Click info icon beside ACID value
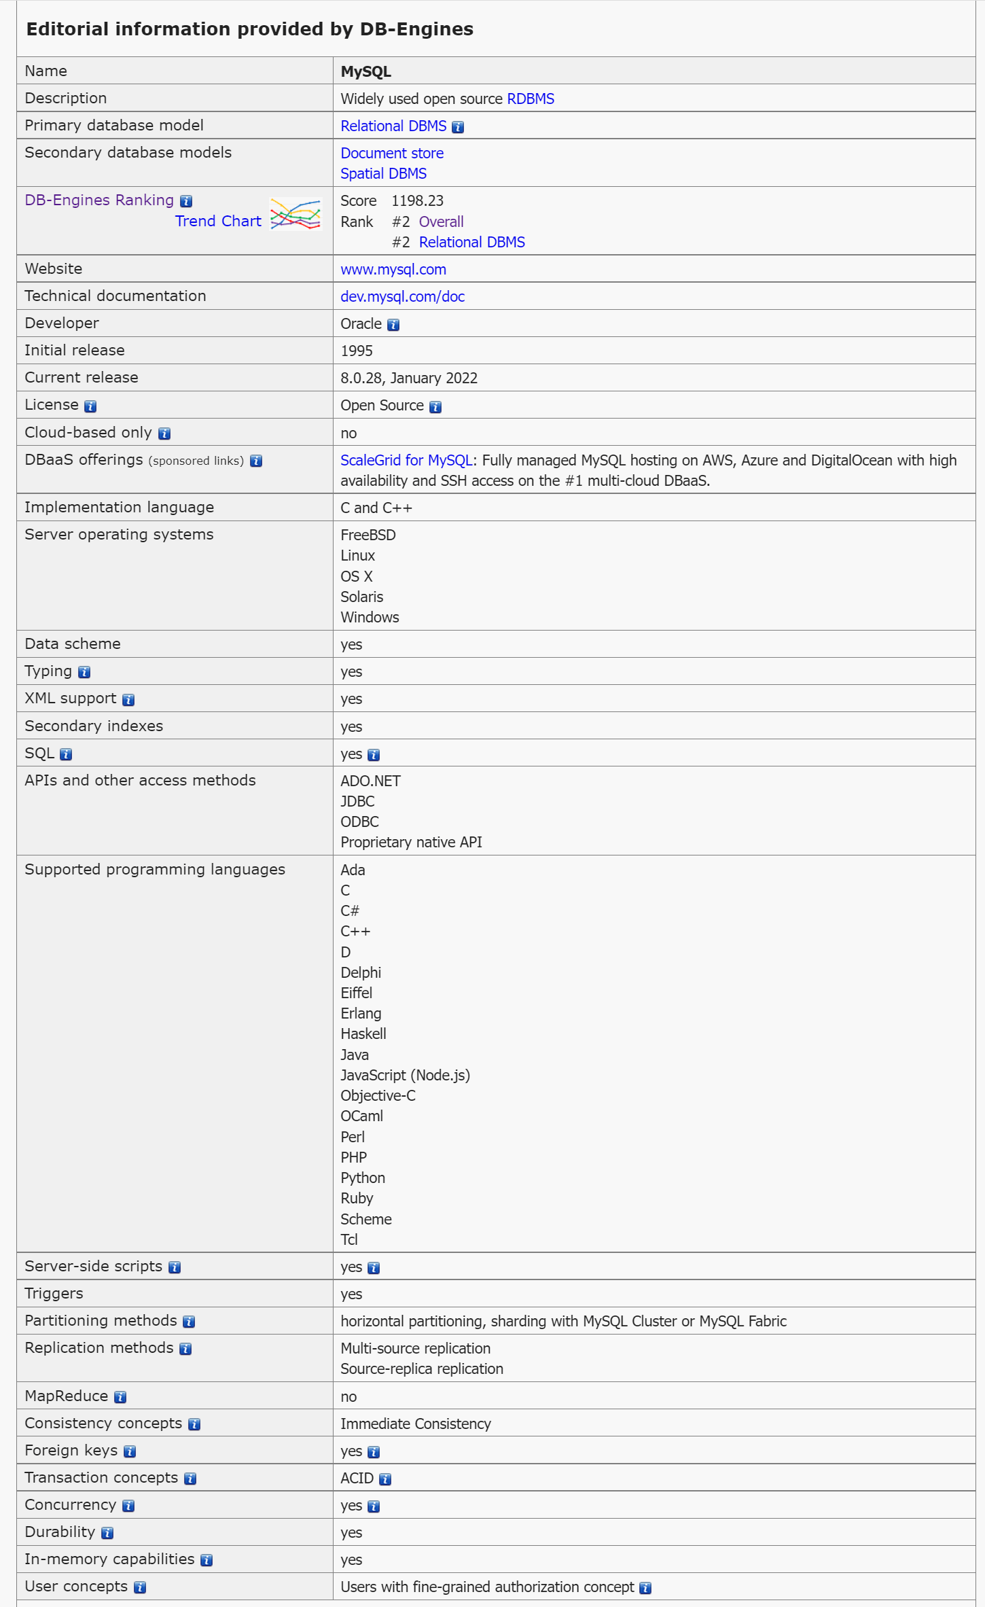 pyautogui.click(x=385, y=1479)
